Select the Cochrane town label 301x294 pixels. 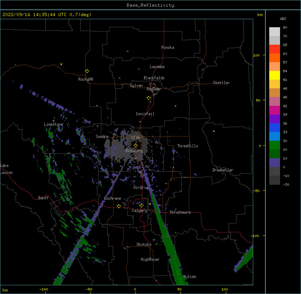[112, 198]
